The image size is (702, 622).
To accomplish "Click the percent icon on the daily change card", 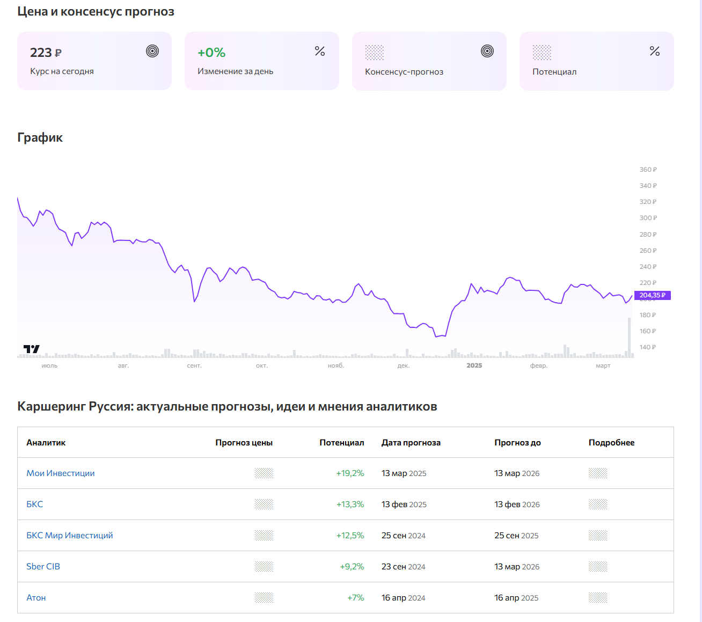I will tap(320, 51).
